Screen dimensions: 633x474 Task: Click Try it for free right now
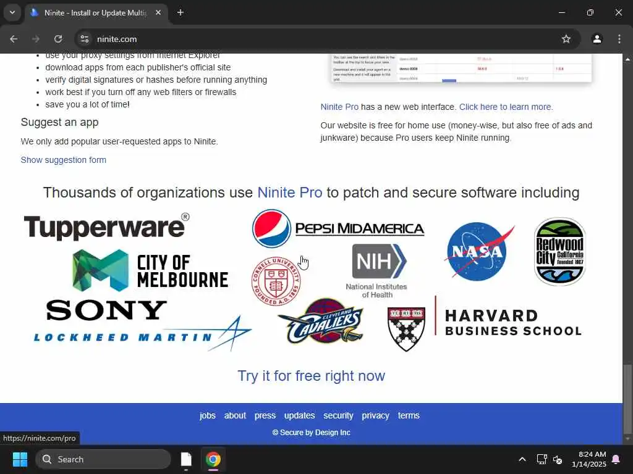click(312, 376)
